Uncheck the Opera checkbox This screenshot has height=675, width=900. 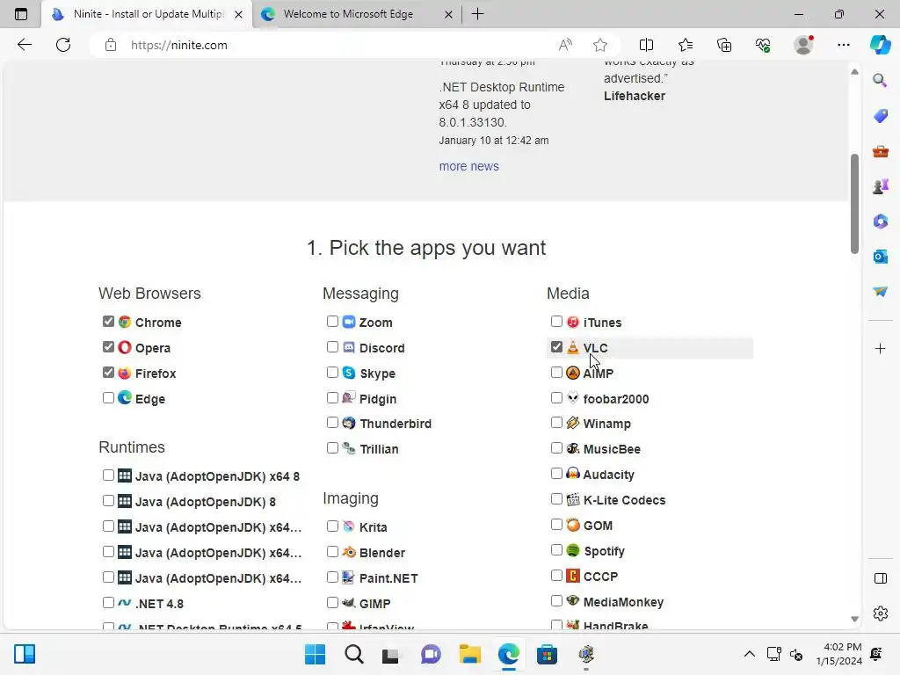tap(108, 346)
